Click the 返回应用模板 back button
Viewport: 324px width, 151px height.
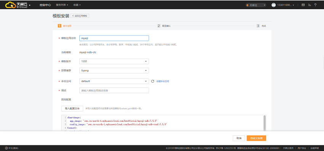coord(80,16)
